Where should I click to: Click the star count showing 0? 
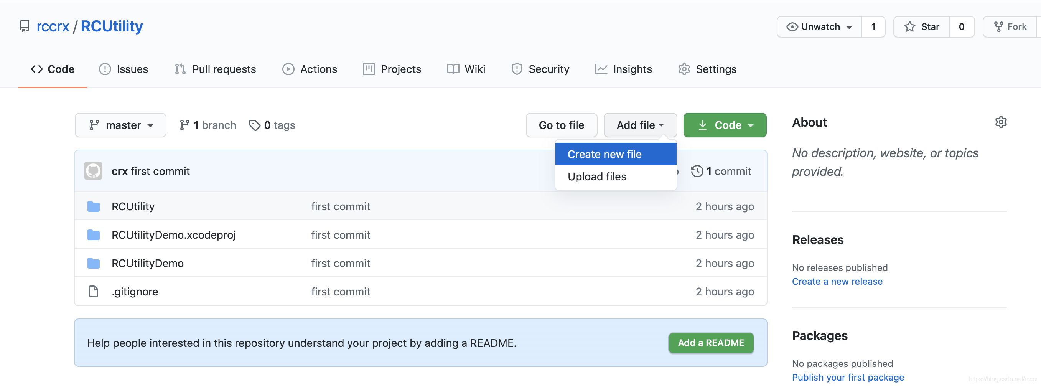(961, 27)
